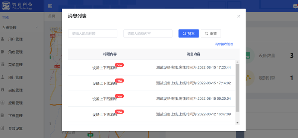Click the scrollbar up arrow
Screen dimensions: 298x138
click(237, 62)
